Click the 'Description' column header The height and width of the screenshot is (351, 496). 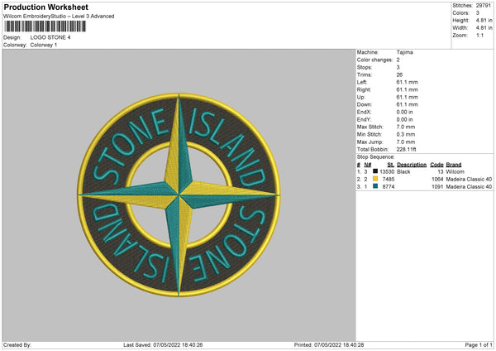coord(412,165)
